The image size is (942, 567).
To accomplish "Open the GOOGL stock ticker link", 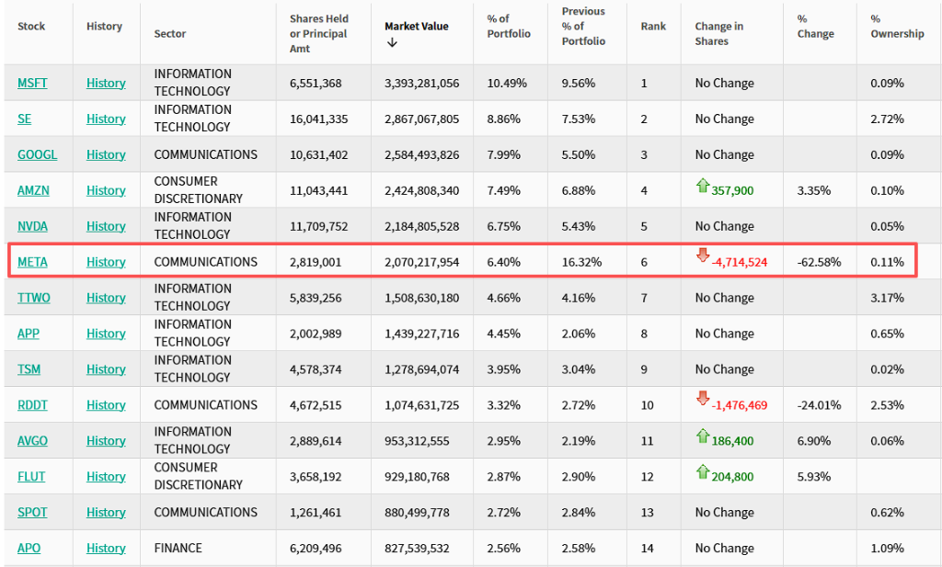I will [37, 154].
